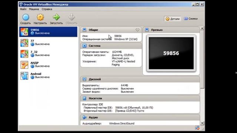237x133 pixels.
Task: Switch to the Снимки snapshots button
Action: 191,19
